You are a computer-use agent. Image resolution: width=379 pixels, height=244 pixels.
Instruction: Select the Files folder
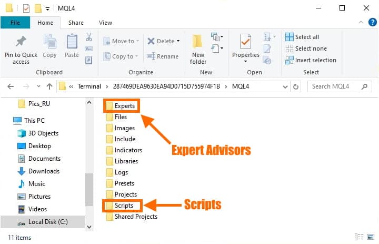[117, 117]
